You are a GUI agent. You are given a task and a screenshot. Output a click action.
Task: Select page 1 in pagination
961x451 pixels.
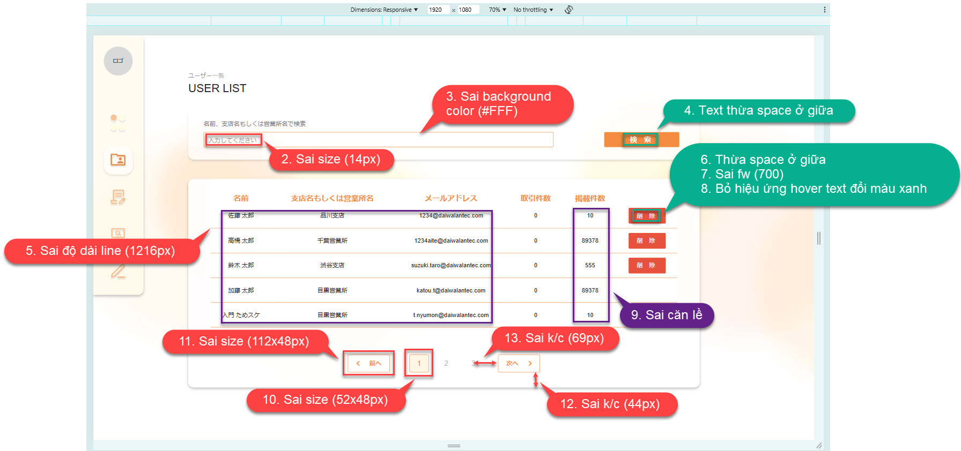pyautogui.click(x=419, y=363)
